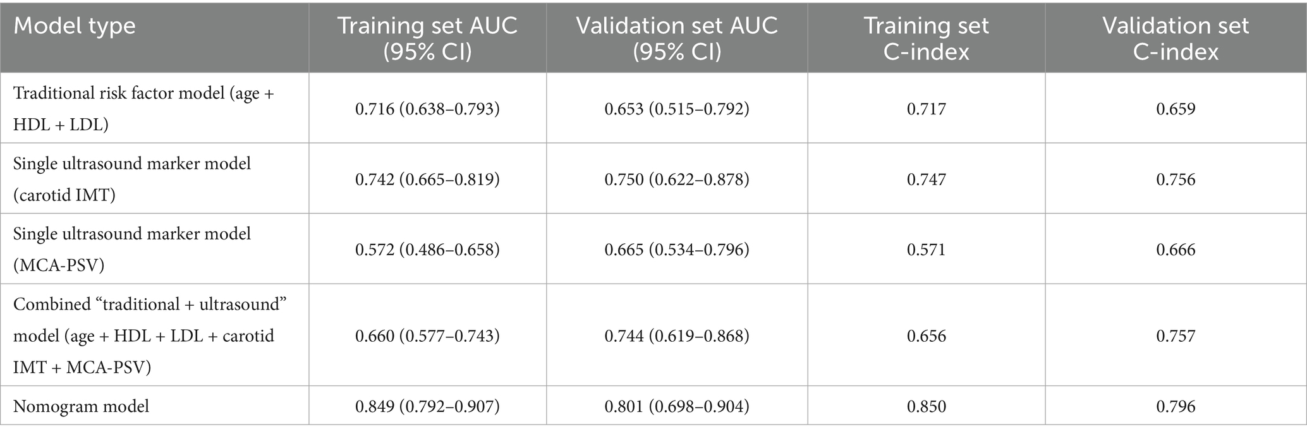This screenshot has width=1307, height=436.
Task: Select the 0.744 (0.619–0.868) cell
Action: [x=677, y=336]
